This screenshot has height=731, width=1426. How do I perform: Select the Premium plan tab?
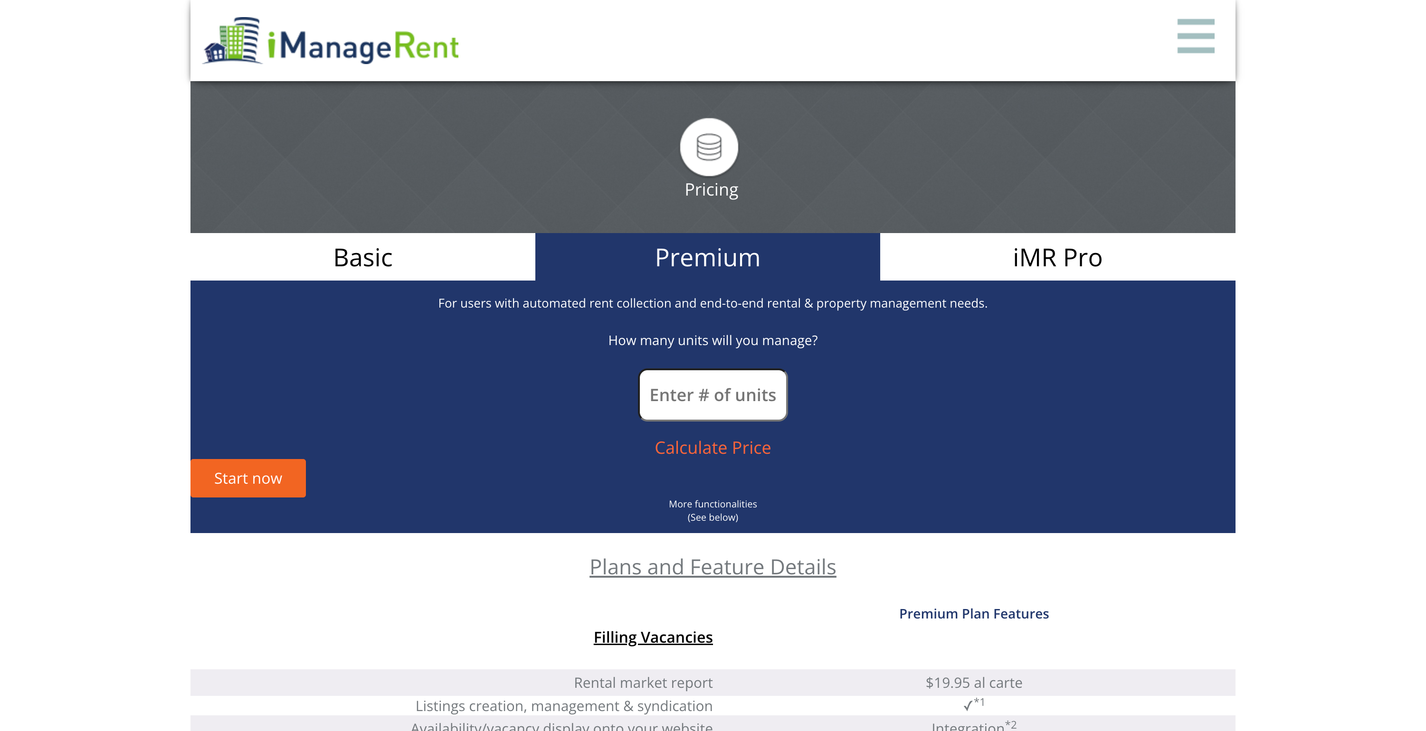click(707, 257)
